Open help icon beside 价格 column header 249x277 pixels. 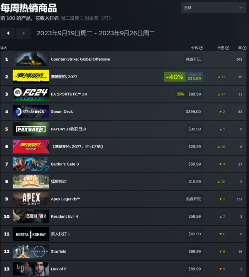pos(201,48)
